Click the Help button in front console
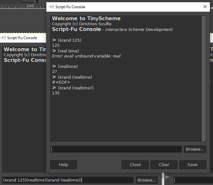Viewport: 213px width, 185px height. [63, 164]
